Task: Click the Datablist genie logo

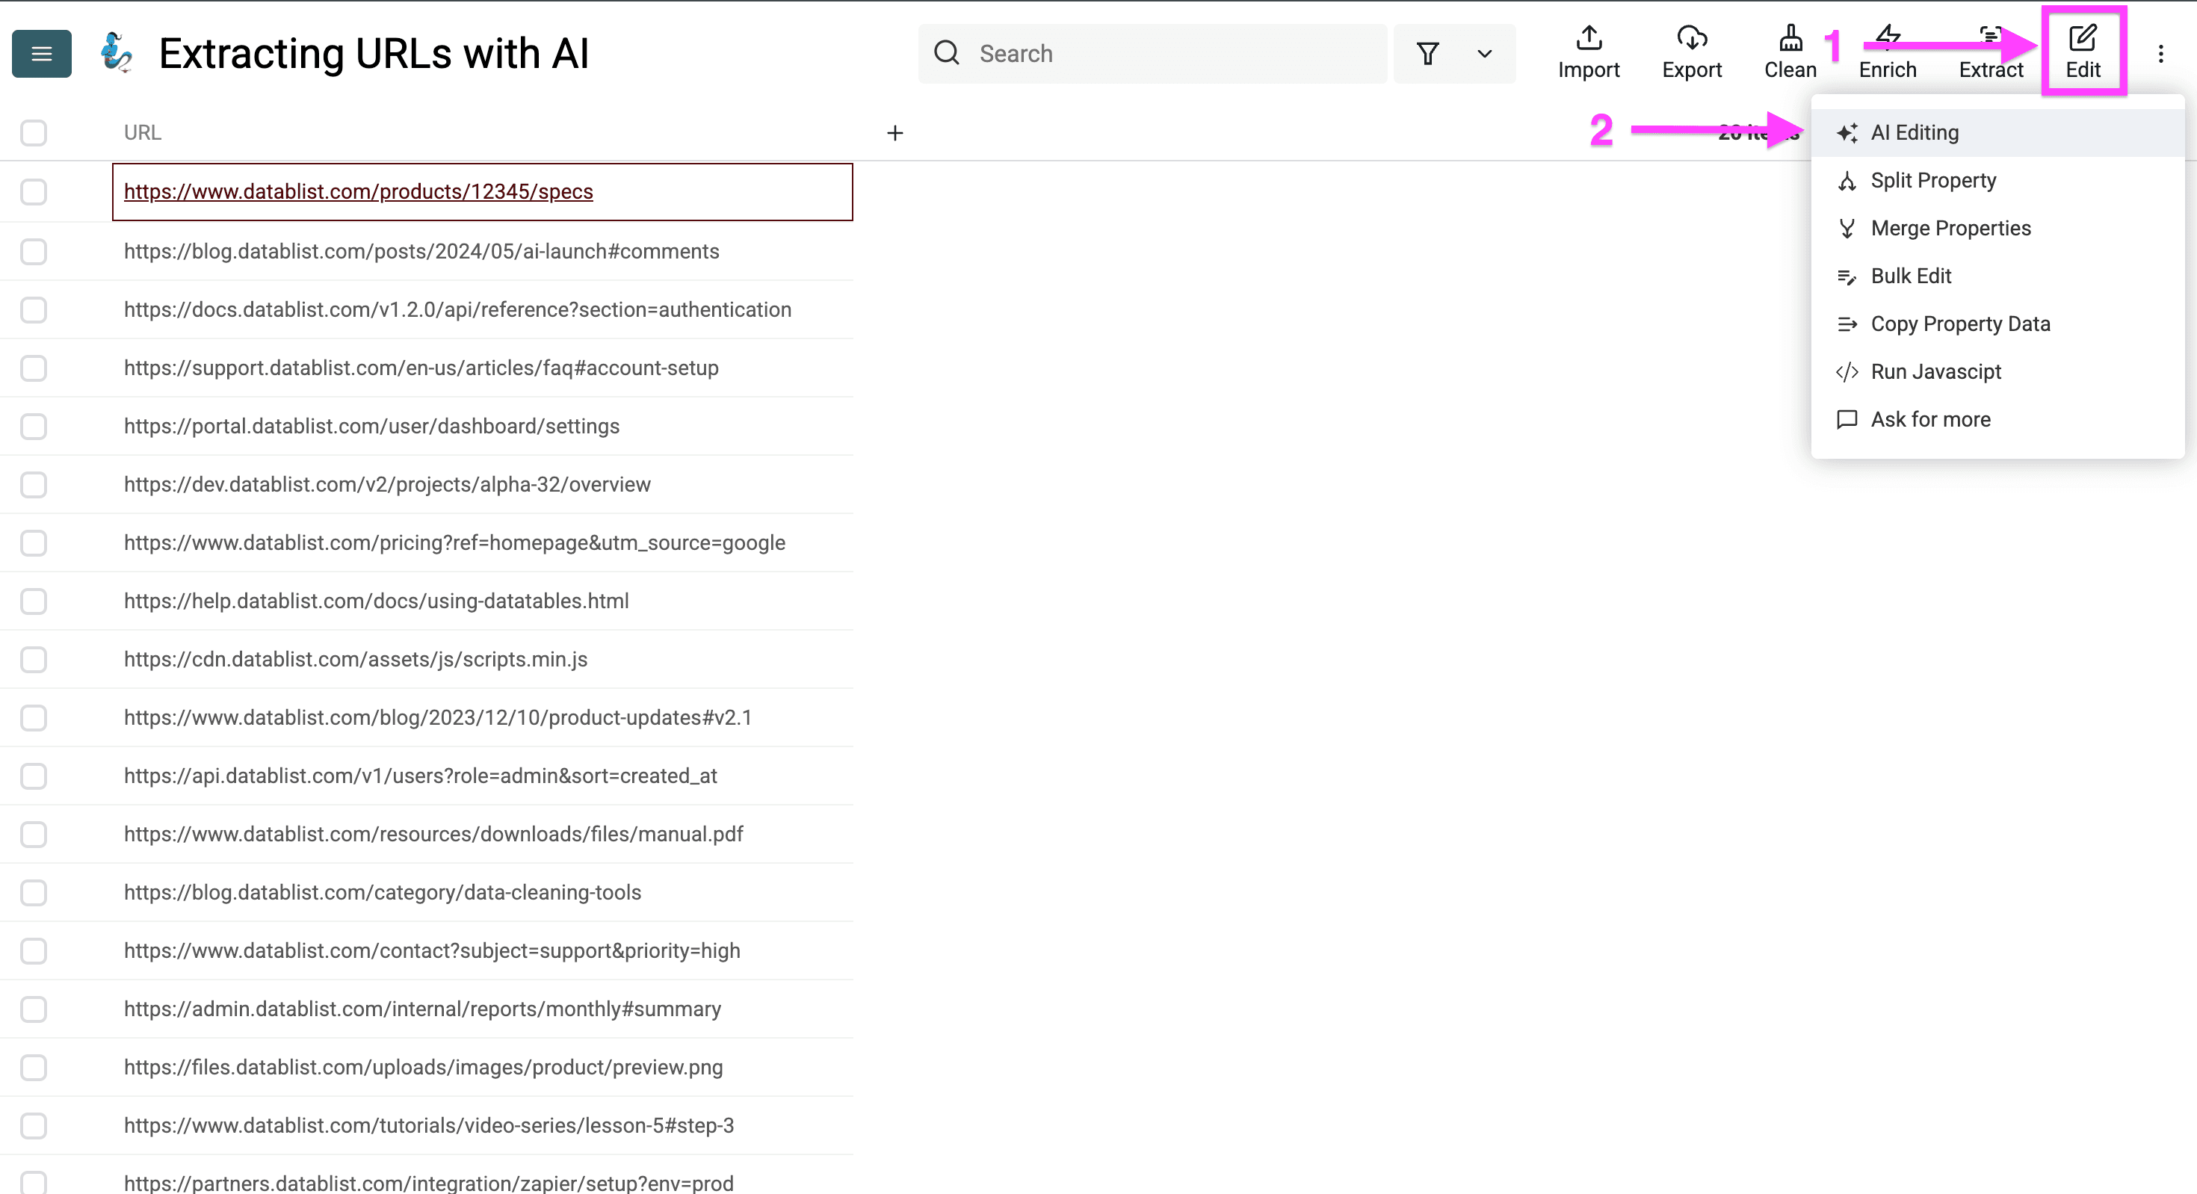Action: [116, 53]
